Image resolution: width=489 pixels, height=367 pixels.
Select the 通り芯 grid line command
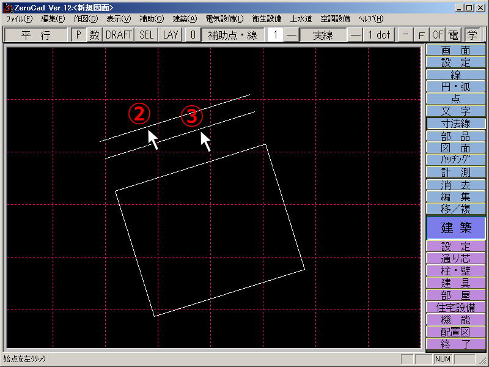click(455, 258)
